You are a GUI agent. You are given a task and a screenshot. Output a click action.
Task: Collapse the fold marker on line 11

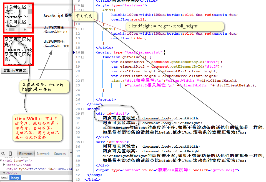click(83, 29)
